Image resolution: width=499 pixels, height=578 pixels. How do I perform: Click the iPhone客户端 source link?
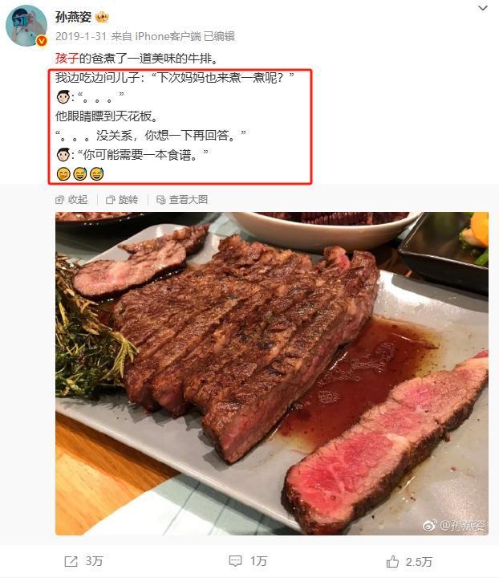click(x=168, y=36)
